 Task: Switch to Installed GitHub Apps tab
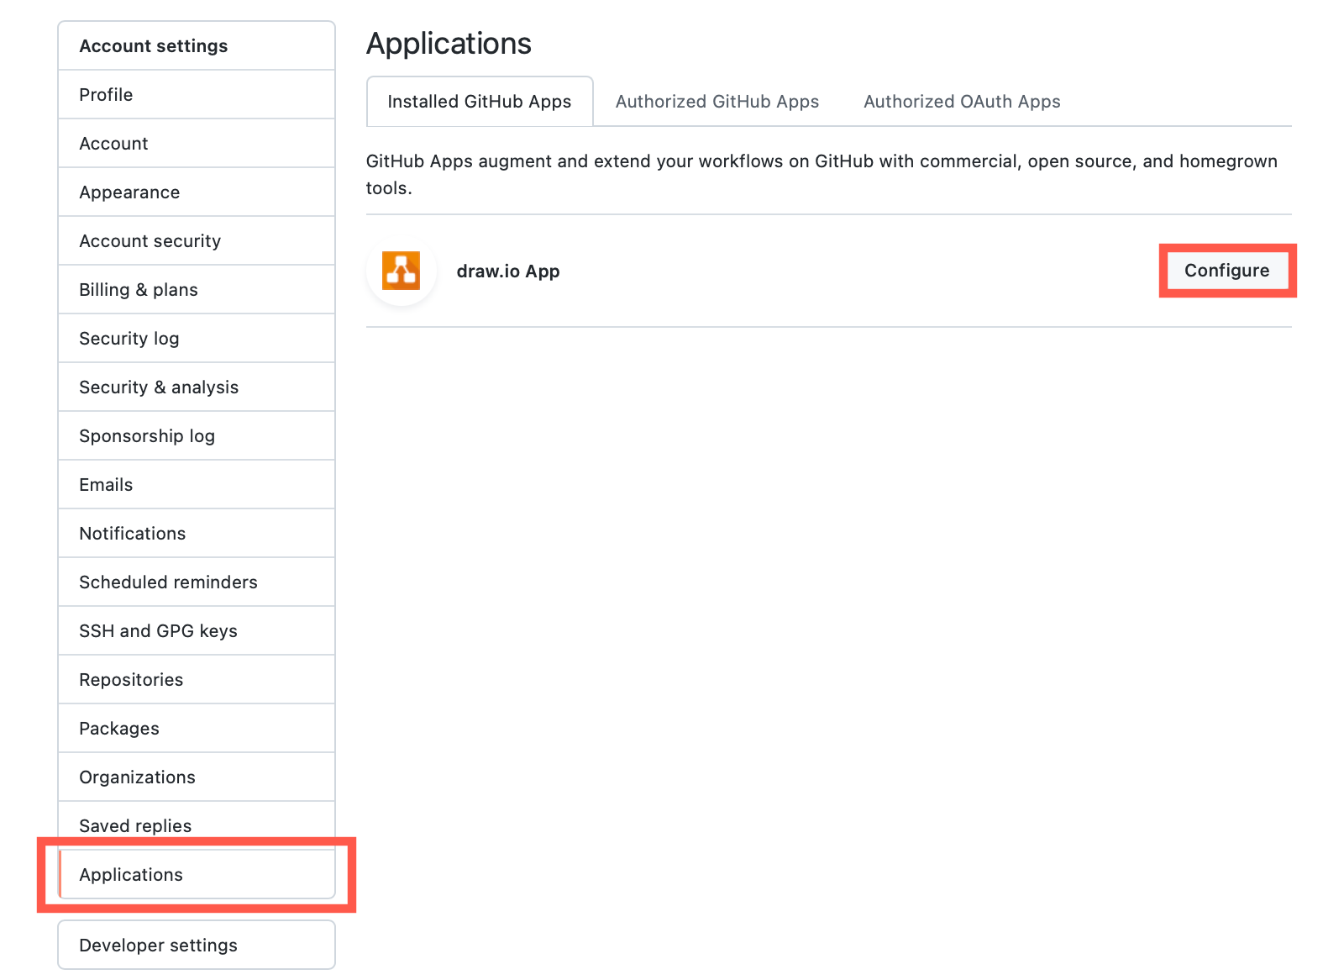(x=479, y=101)
